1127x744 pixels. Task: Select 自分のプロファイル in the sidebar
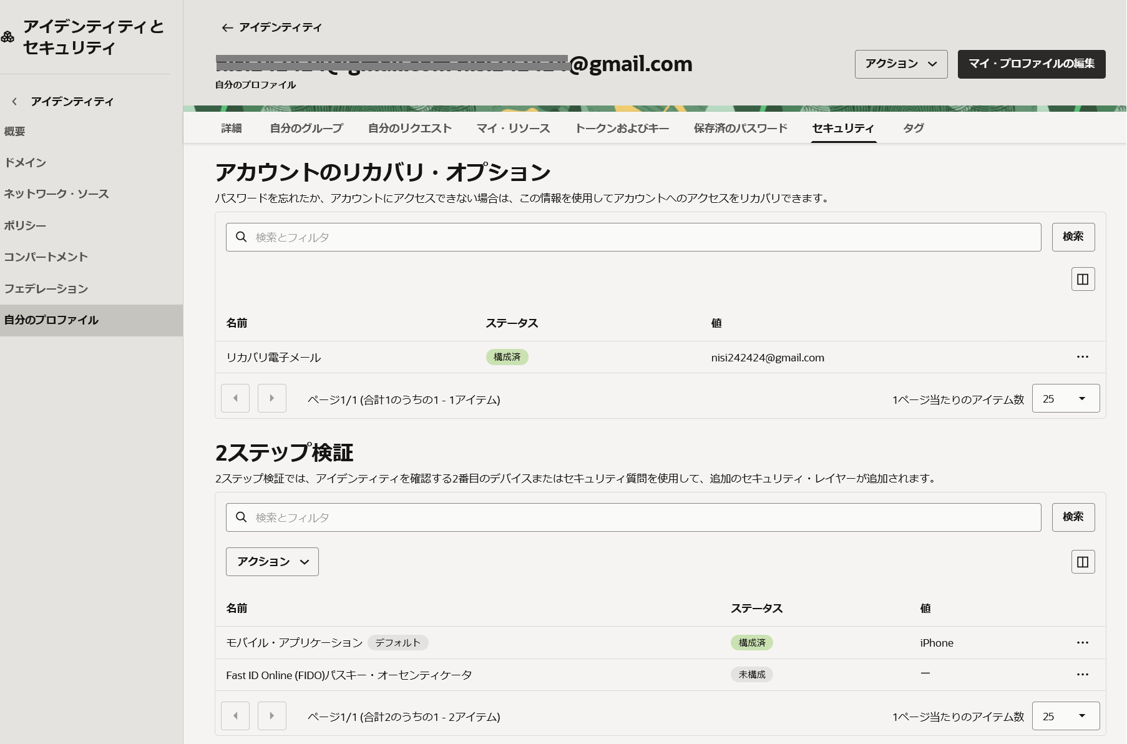[x=91, y=320]
